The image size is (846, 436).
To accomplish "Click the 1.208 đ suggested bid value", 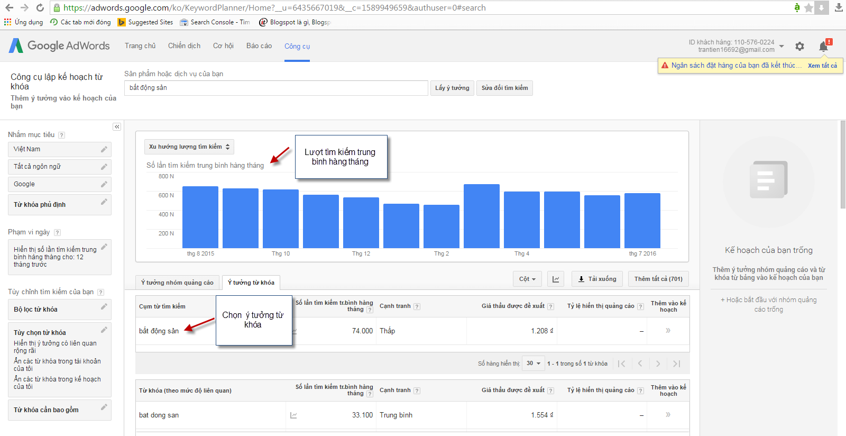I will pyautogui.click(x=542, y=331).
